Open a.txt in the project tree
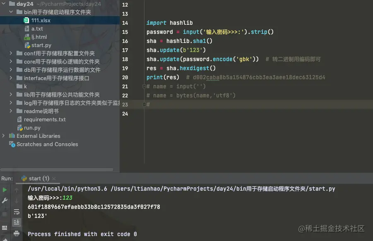This screenshot has width=373, height=241. (37, 29)
